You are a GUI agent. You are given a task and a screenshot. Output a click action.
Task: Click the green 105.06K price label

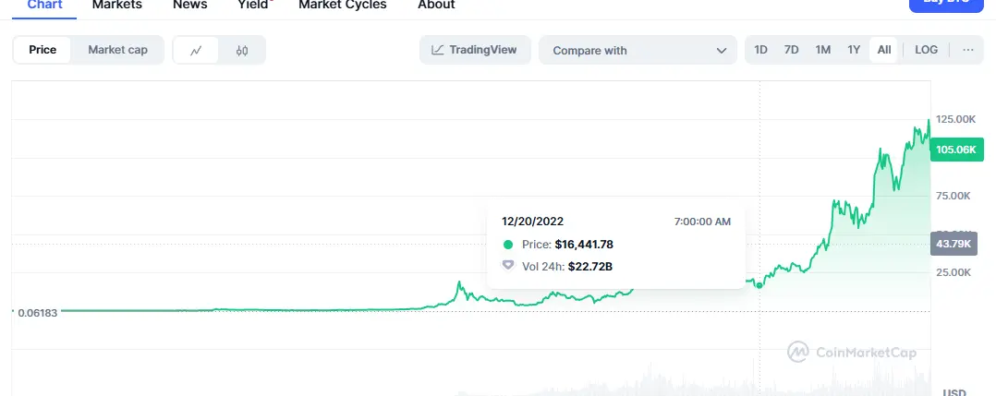[956, 150]
